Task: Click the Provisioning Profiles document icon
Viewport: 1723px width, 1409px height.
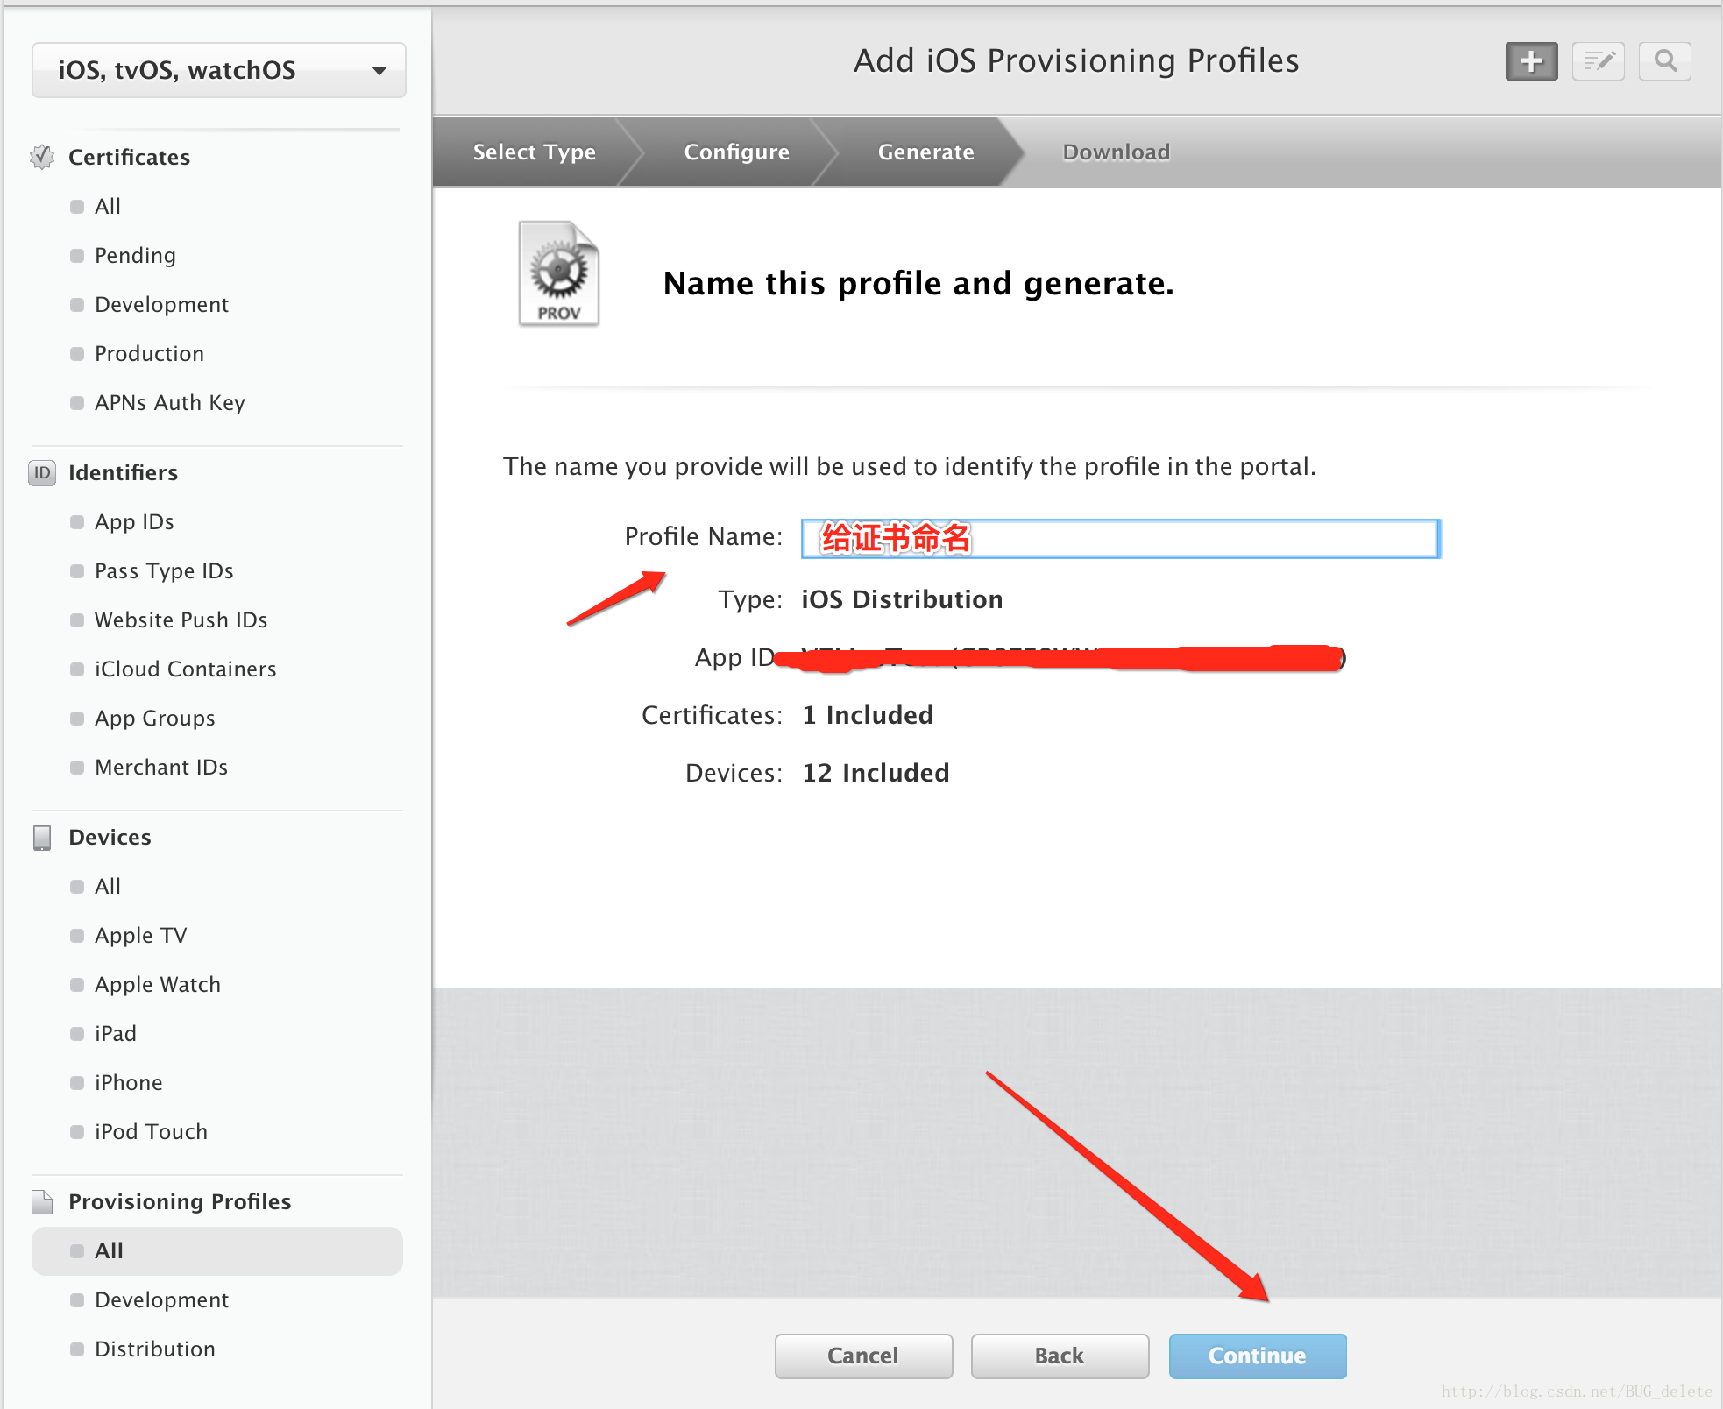Action: pos(42,1202)
